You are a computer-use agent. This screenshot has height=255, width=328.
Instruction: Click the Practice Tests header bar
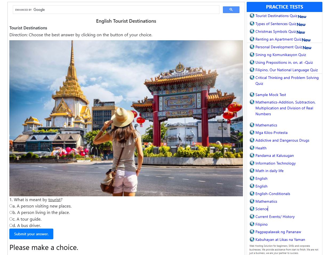pos(284,7)
